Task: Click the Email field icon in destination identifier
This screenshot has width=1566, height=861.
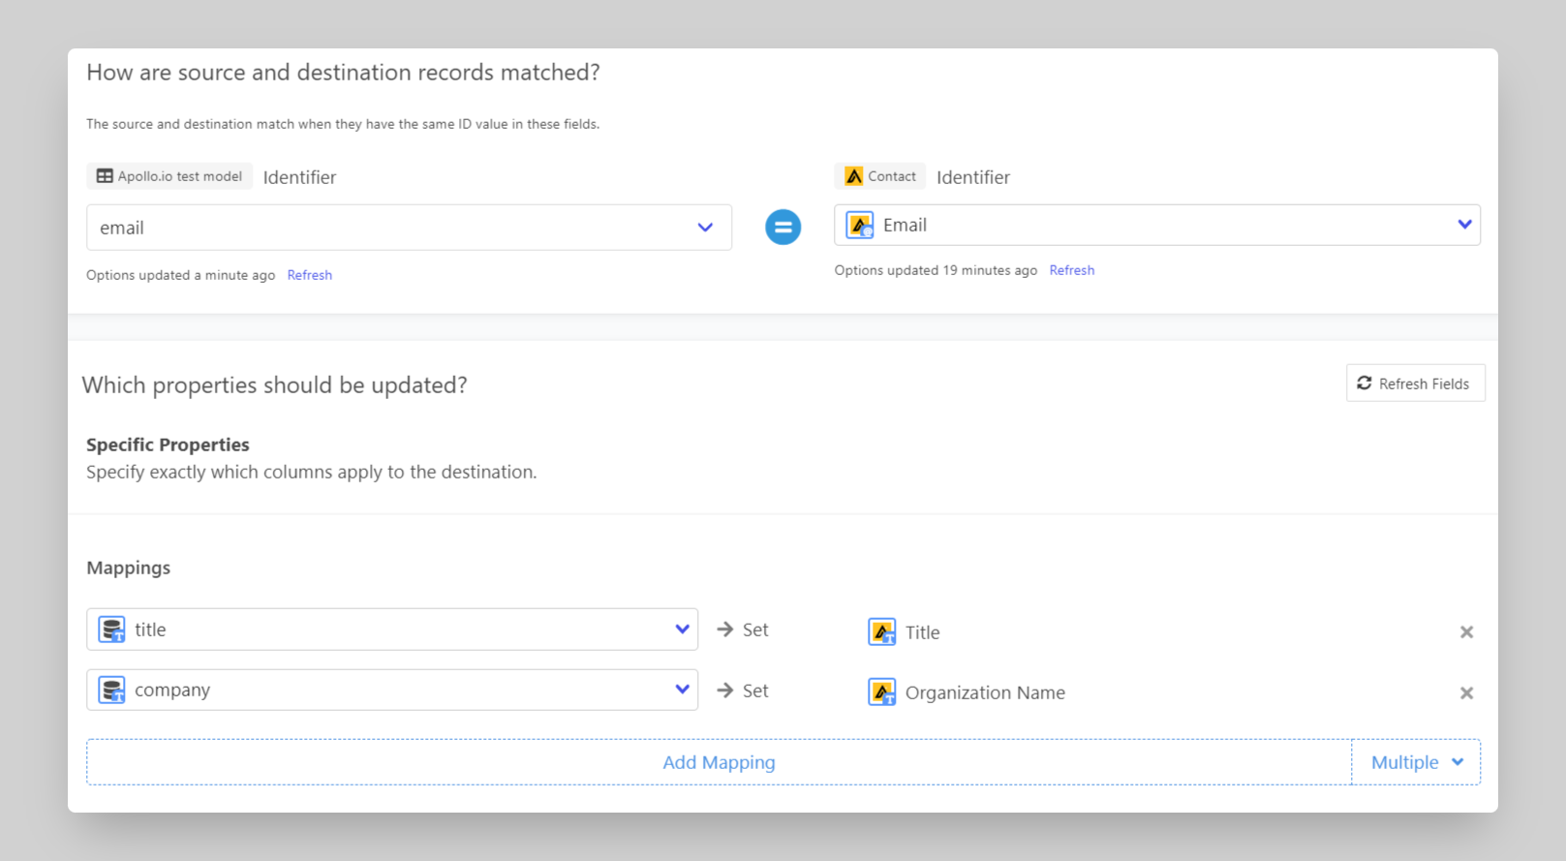Action: point(859,226)
